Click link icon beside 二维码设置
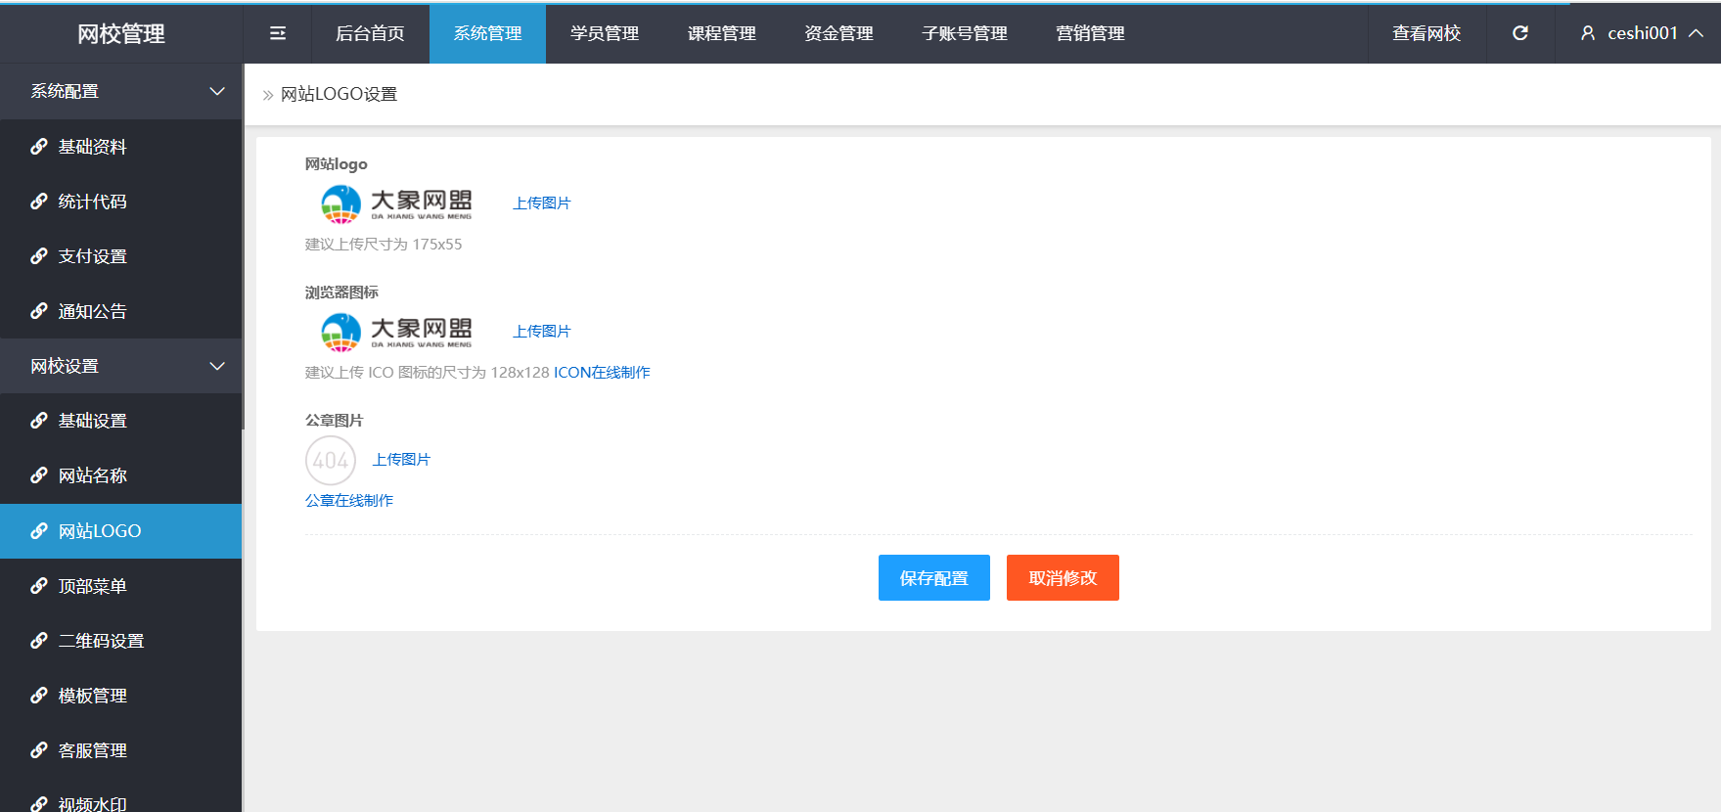 [x=39, y=641]
